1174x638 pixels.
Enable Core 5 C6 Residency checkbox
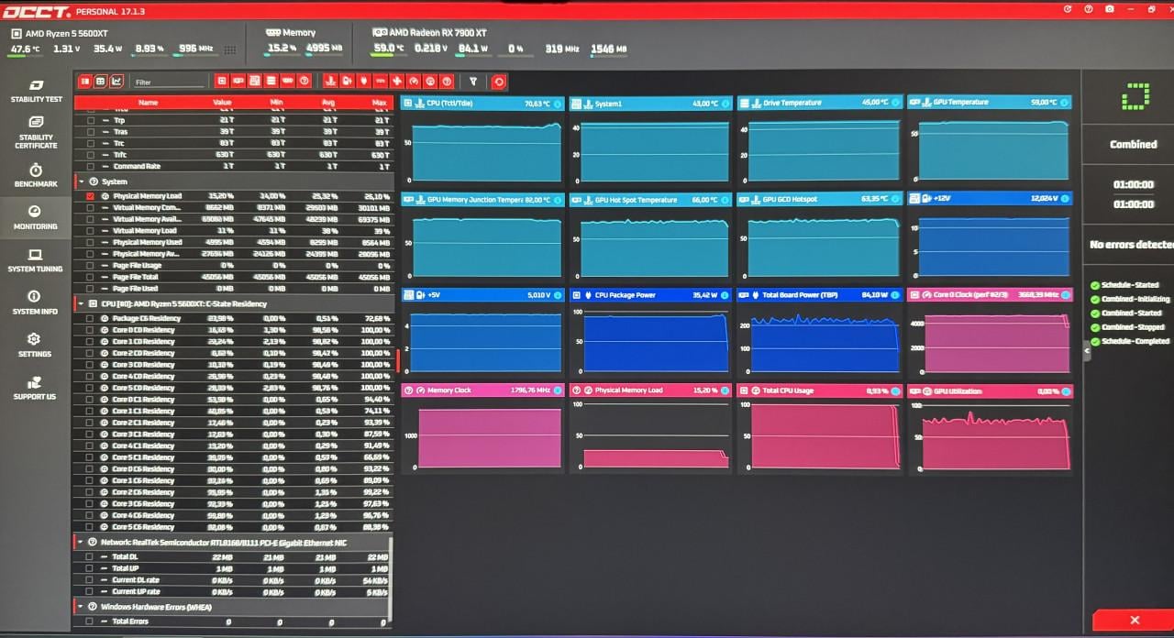point(90,527)
